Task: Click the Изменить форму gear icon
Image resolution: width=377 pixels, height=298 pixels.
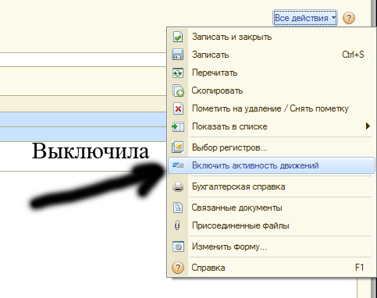Action: click(x=178, y=247)
